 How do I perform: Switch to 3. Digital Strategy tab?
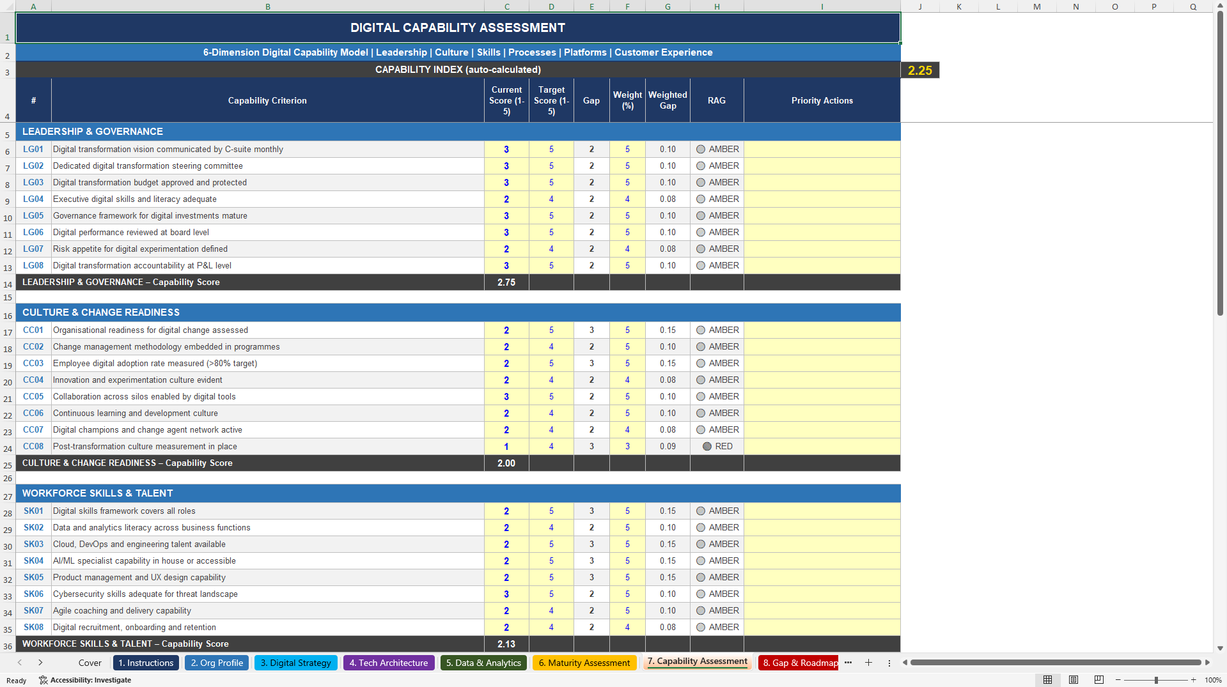coord(295,663)
